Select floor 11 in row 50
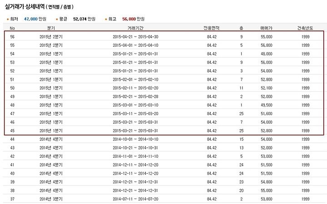 click(241, 88)
